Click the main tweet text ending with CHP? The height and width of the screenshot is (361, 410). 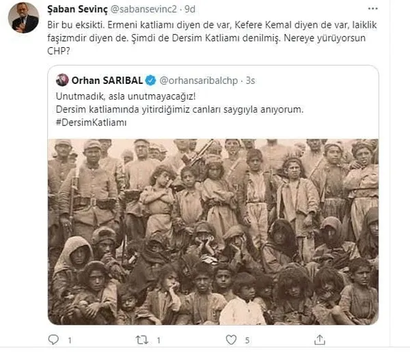coord(212,38)
